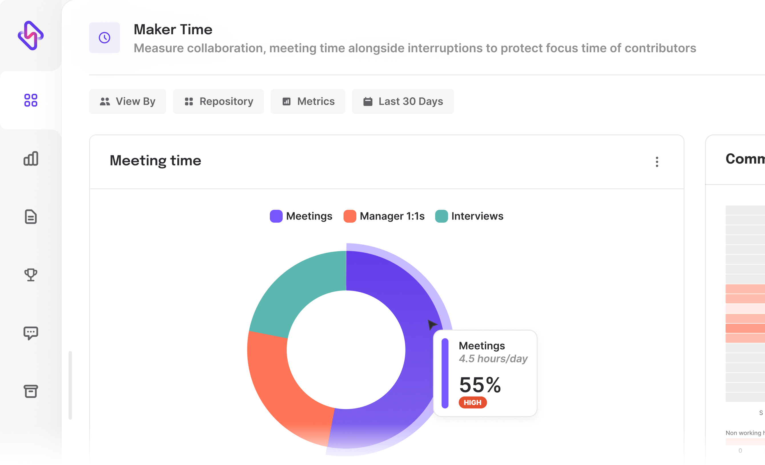Screen dimensions: 765x465
Task: Click the dashboard grid icon in sidebar
Action: [31, 100]
